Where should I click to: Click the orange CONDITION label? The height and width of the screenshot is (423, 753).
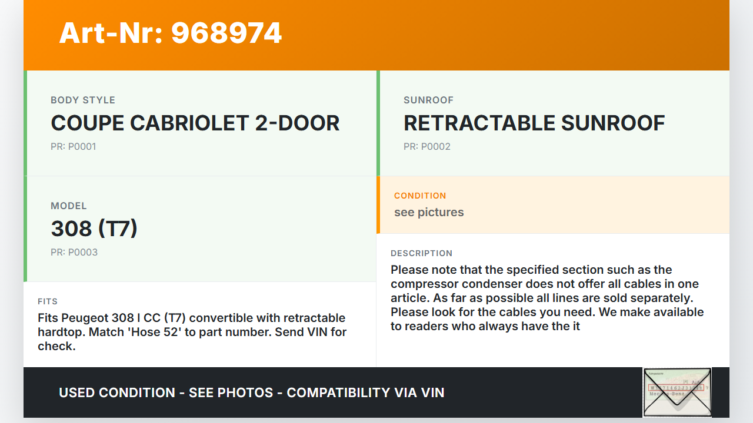coord(420,196)
